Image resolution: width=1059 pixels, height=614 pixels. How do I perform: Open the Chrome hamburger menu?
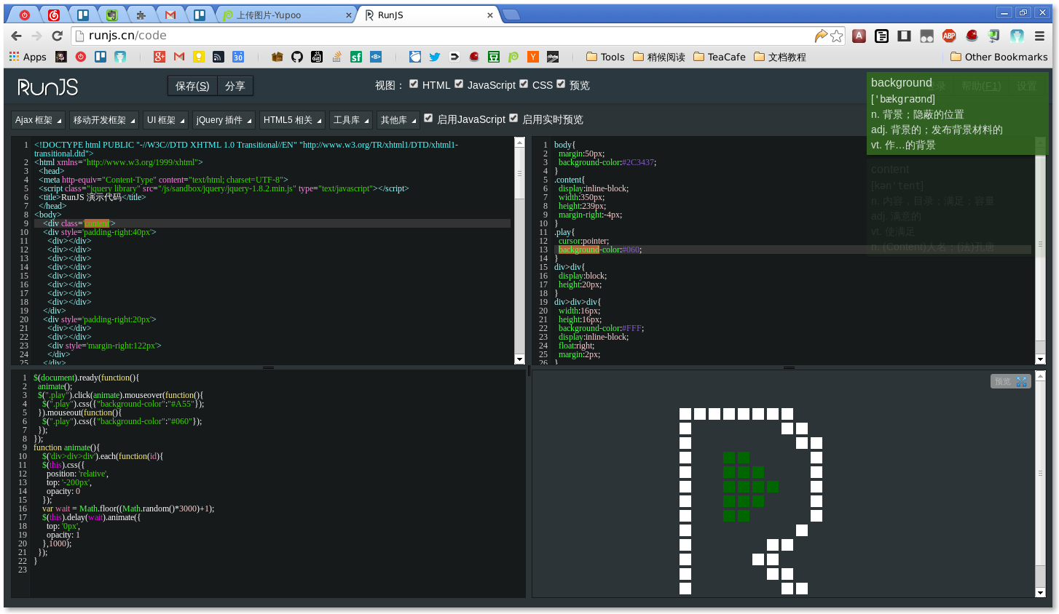pos(1039,36)
